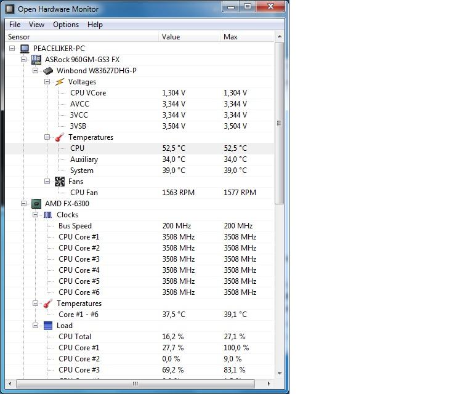Click the horizontal scrollbar thumb
The width and height of the screenshot is (473, 394).
[x=135, y=384]
